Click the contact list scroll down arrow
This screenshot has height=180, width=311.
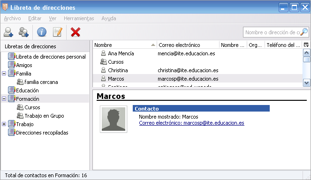[306, 83]
